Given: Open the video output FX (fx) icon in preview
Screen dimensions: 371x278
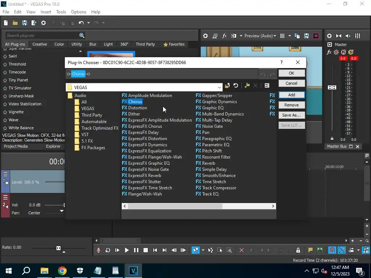Looking at the screenshot, I should click(224, 36).
